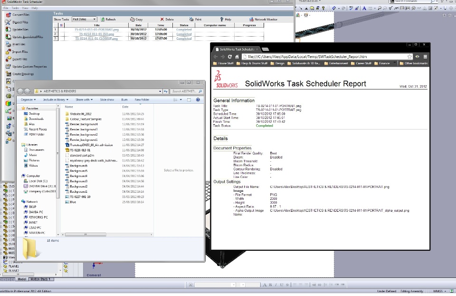This screenshot has width=456, height=296.
Task: Open Dissect Files task
Action: click(17, 22)
